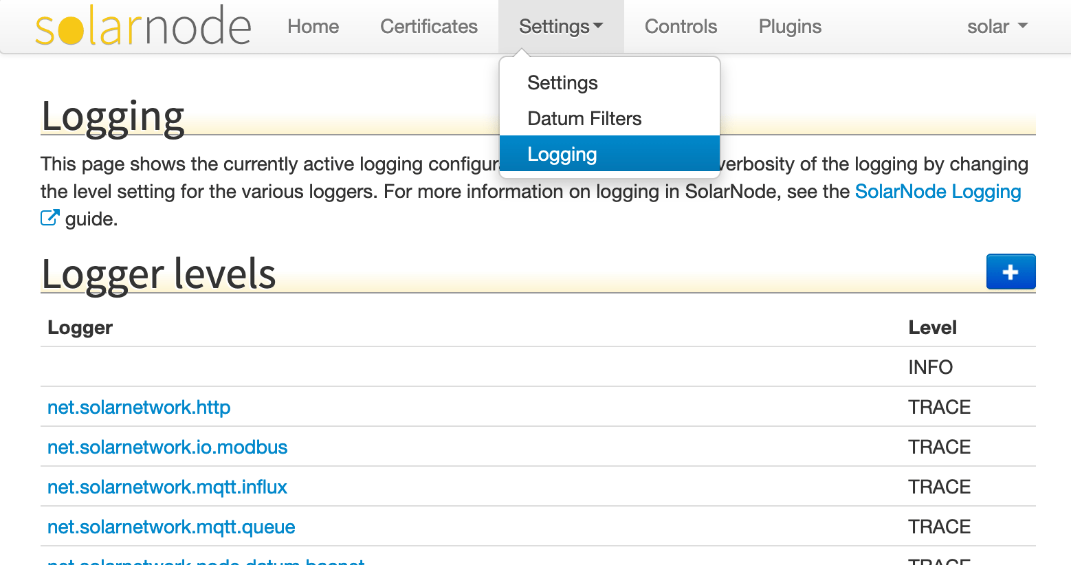Click the net.solarnetwork.http logger link
This screenshot has height=565, width=1071.
coord(139,407)
